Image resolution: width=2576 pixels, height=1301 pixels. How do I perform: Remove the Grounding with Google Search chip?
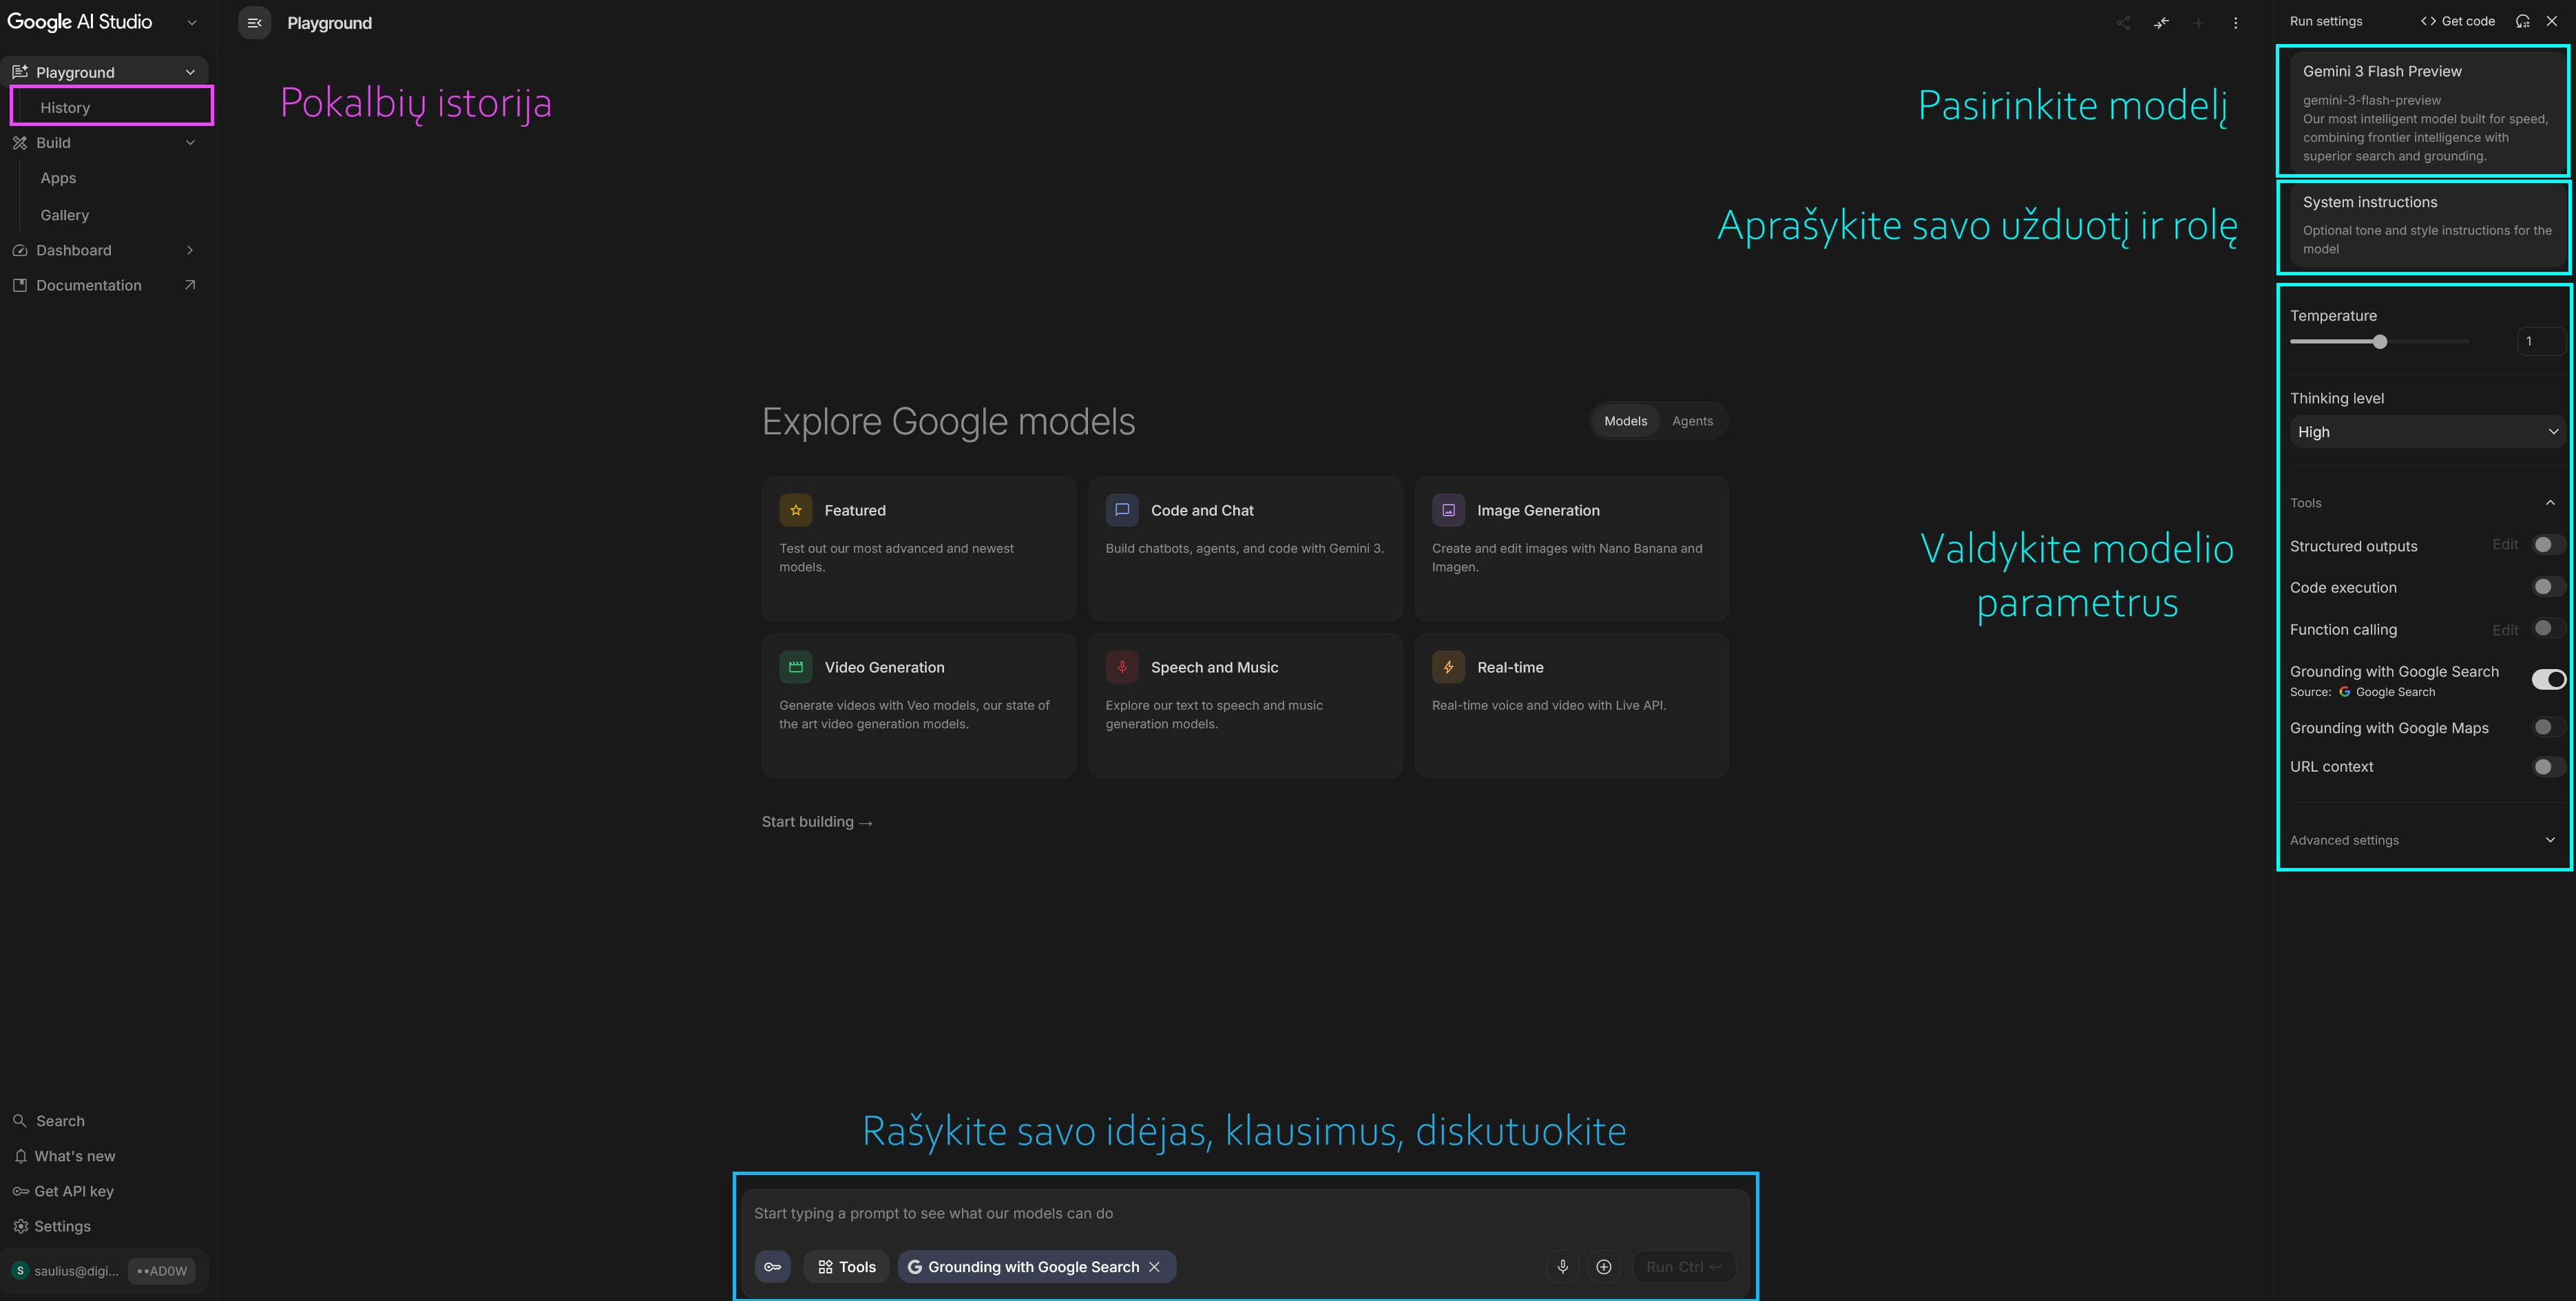(1155, 1267)
